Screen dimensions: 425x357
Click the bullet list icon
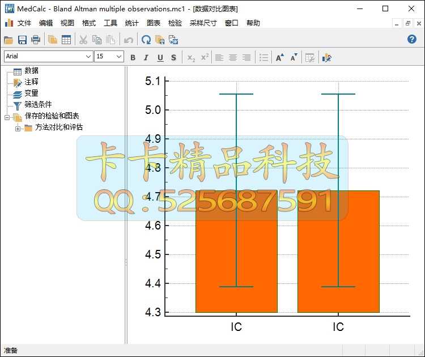click(263, 57)
